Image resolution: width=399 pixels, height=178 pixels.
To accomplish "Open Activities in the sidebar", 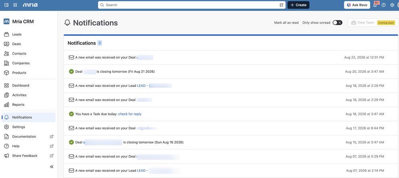I will (28, 95).
